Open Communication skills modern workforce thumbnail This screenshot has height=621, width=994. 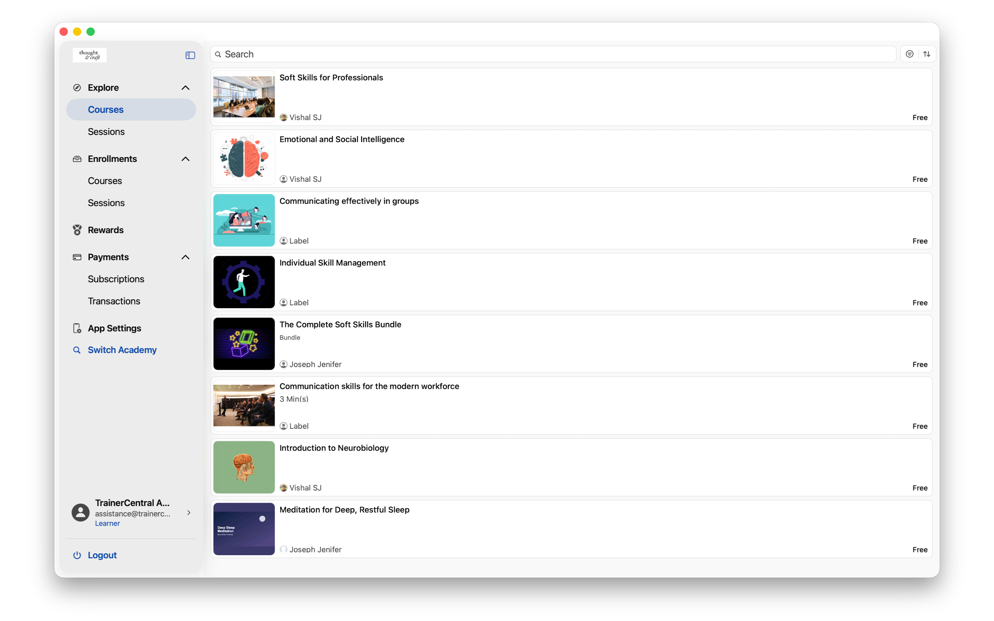point(244,406)
